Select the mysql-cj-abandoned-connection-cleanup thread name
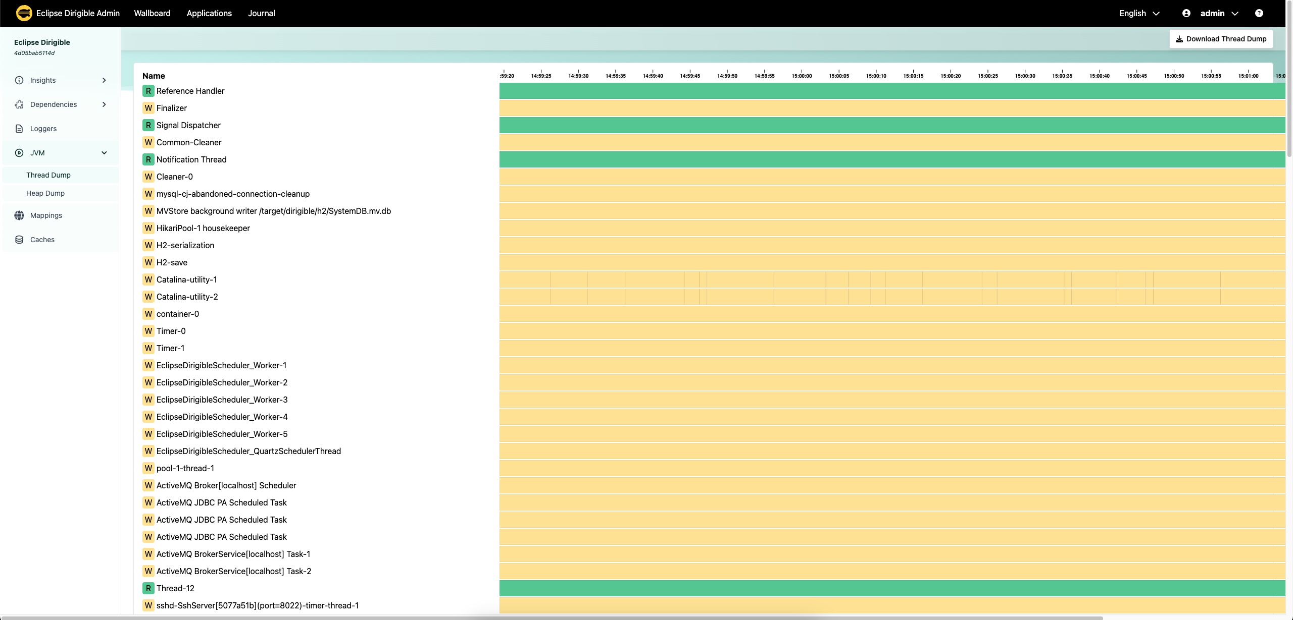1293x620 pixels. point(233,194)
